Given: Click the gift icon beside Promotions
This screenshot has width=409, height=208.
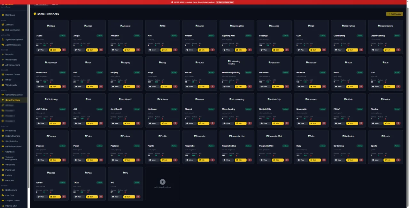Looking at the screenshot, I should [3, 131].
